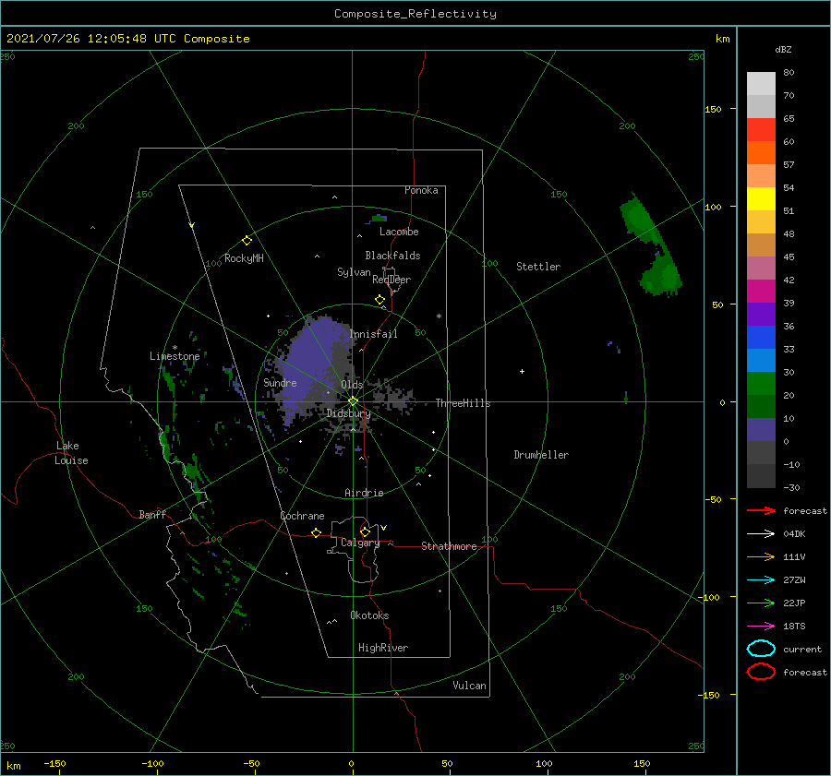Click the magenta 18TS arrow icon
The width and height of the screenshot is (831, 776).
point(761,627)
